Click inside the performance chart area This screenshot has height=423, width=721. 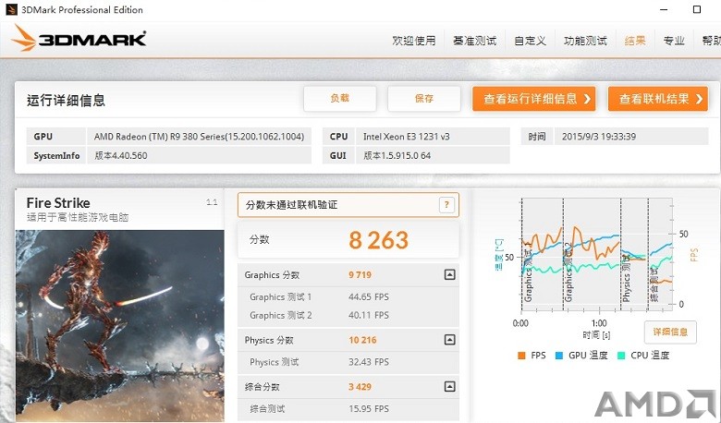(x=597, y=254)
